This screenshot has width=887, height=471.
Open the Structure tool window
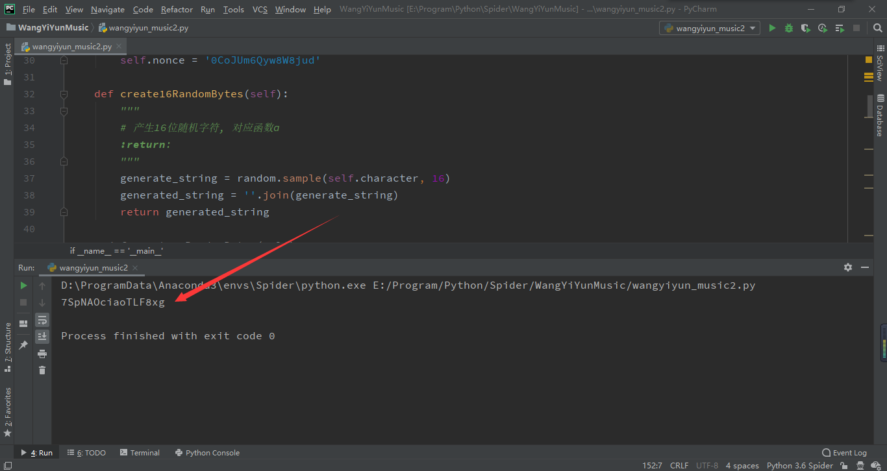pos(7,347)
